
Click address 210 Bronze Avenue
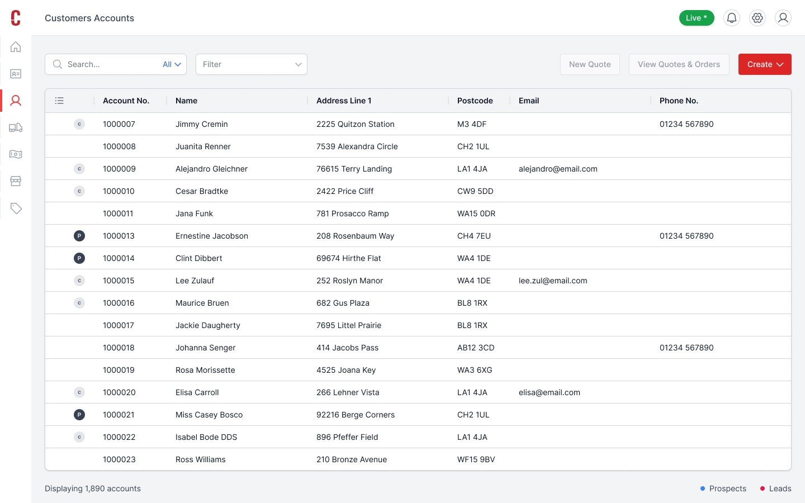[352, 459]
